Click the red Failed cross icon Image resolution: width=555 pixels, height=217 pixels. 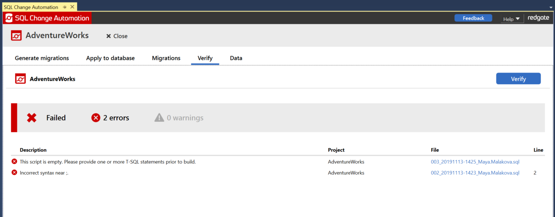click(x=32, y=118)
